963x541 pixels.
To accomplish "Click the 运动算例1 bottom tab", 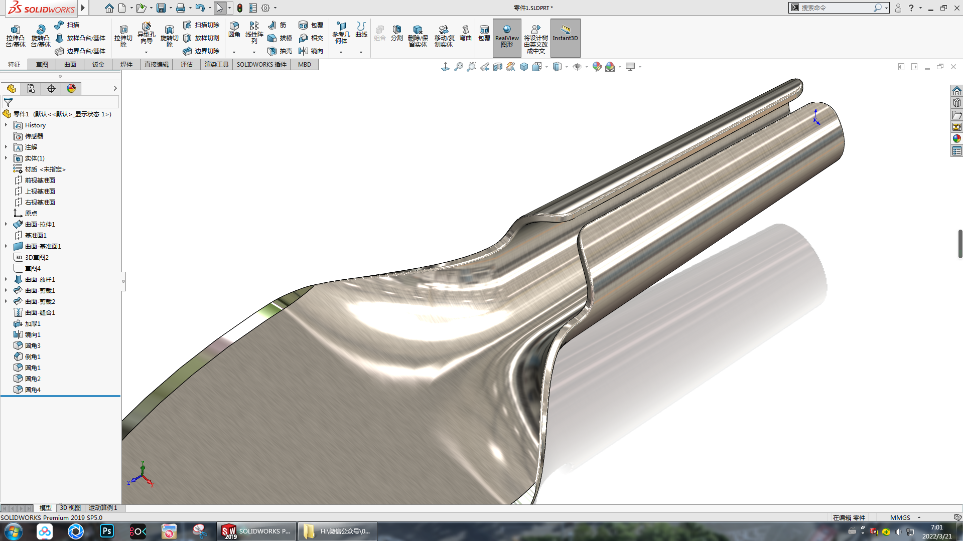I will pyautogui.click(x=103, y=508).
